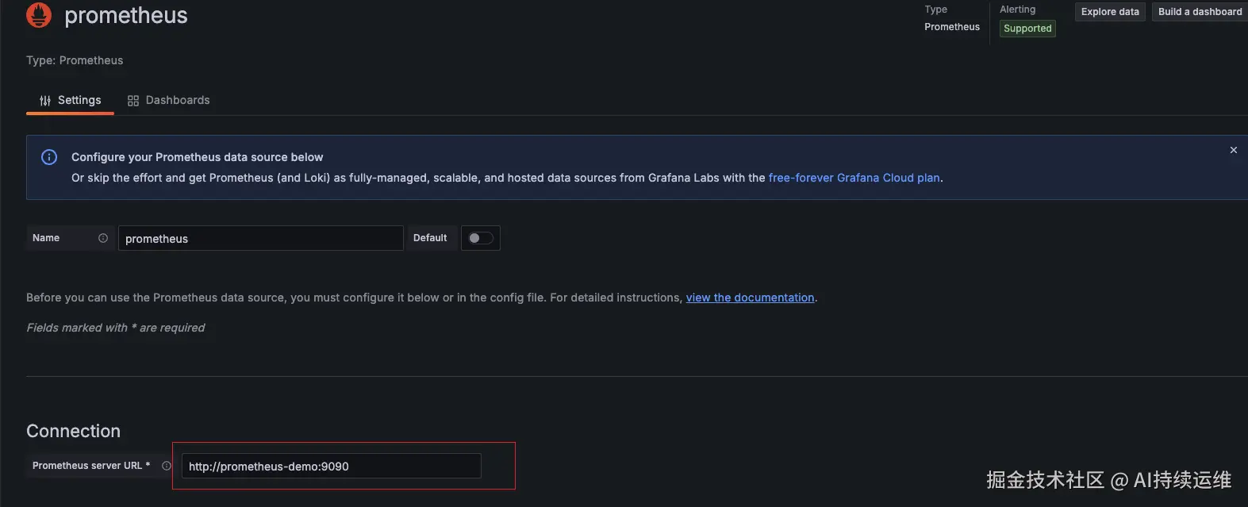Click the Prometheus value under Type header

click(952, 27)
